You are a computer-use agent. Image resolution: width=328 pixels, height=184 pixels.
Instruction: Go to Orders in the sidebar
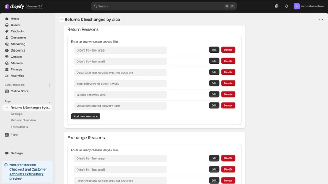[x=16, y=25]
